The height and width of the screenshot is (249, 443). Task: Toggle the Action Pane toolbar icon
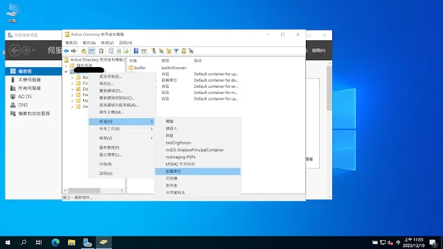coord(143,51)
